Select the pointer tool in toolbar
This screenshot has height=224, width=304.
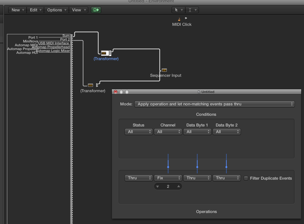coord(176,10)
